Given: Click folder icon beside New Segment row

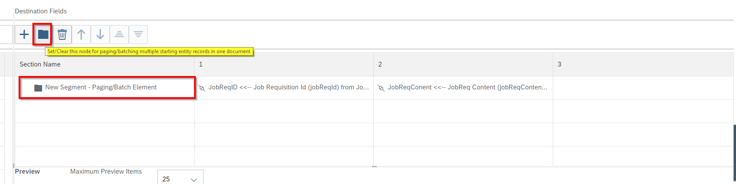Looking at the screenshot, I should pyautogui.click(x=38, y=88).
